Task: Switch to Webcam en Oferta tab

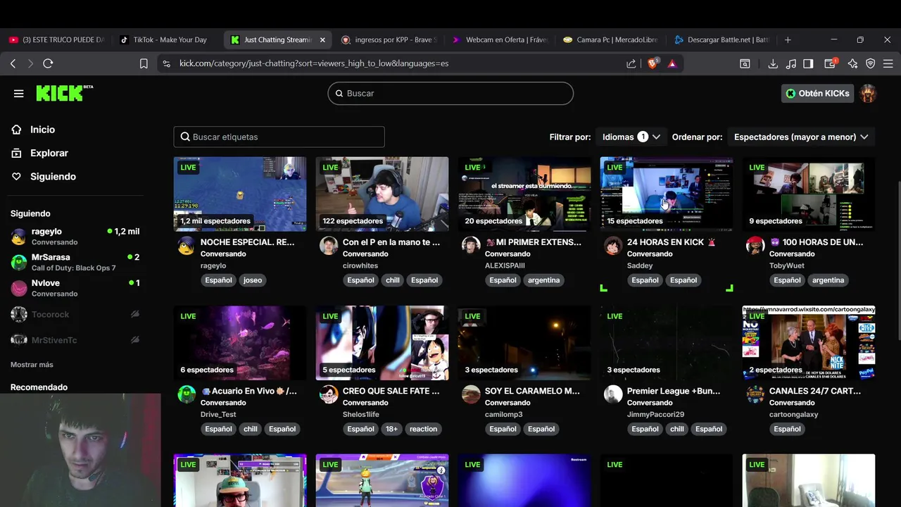Action: coord(500,40)
